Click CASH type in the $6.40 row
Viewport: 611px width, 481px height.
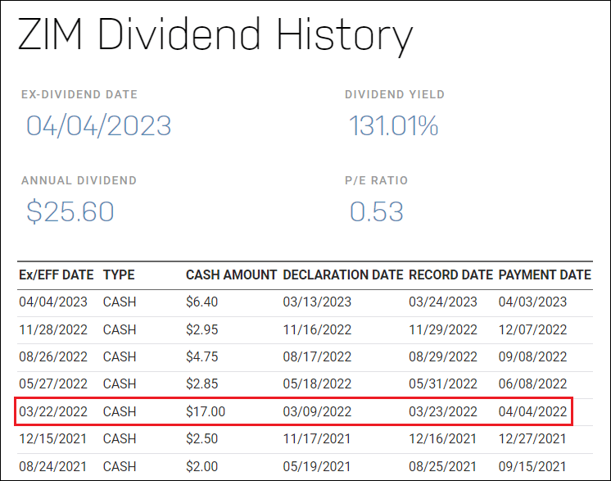[120, 302]
